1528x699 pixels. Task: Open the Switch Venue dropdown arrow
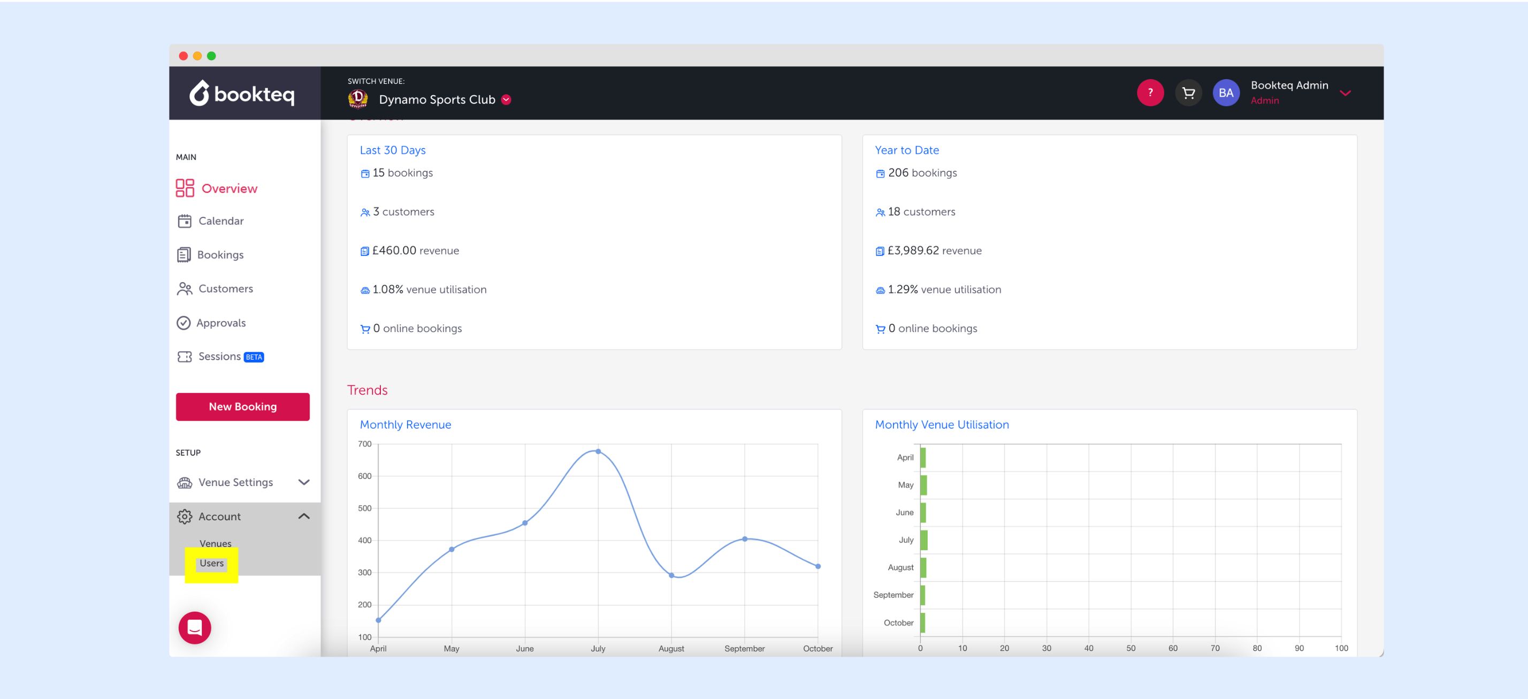[506, 100]
